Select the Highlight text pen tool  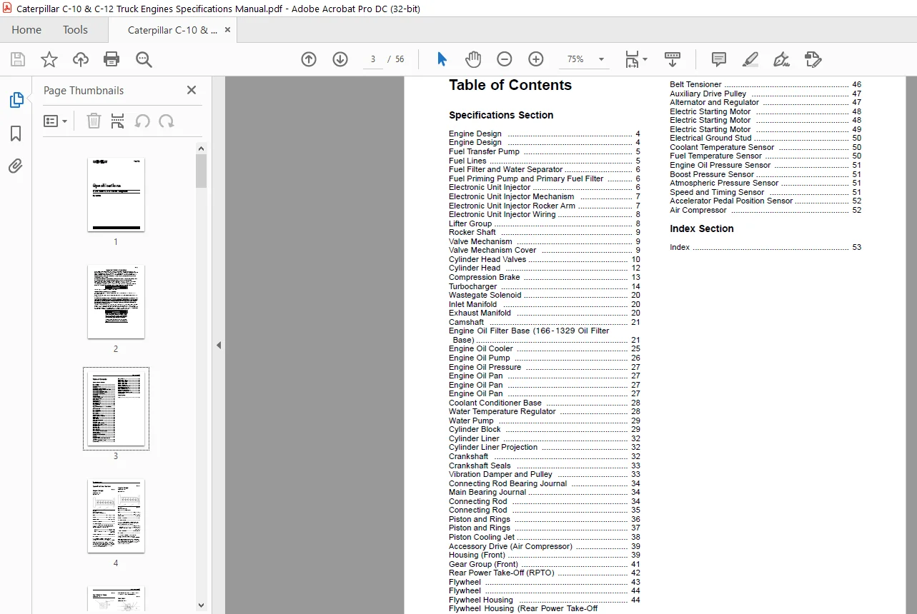click(750, 59)
